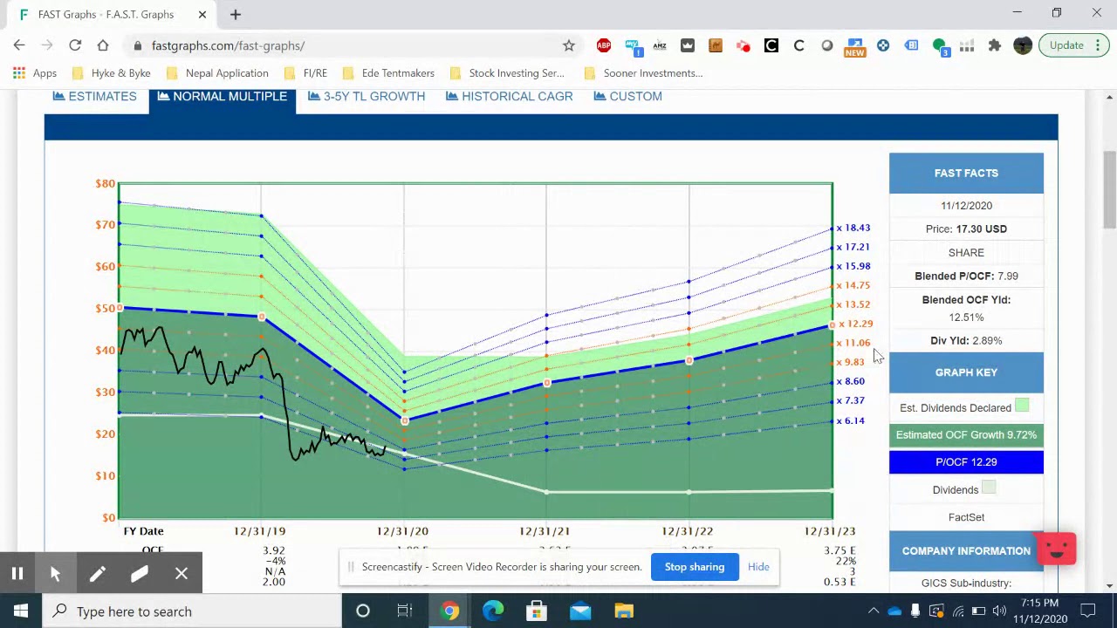1117x628 pixels.
Task: Pause the Screencastify recording
Action: [x=17, y=574]
